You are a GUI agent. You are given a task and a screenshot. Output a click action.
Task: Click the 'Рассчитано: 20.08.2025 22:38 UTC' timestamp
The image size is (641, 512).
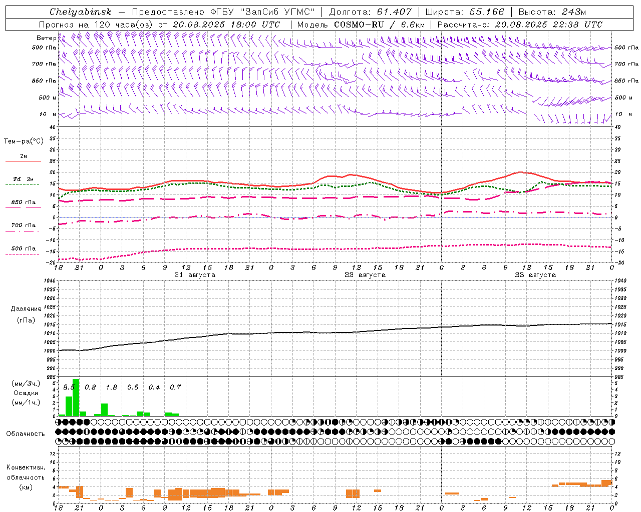(x=520, y=24)
